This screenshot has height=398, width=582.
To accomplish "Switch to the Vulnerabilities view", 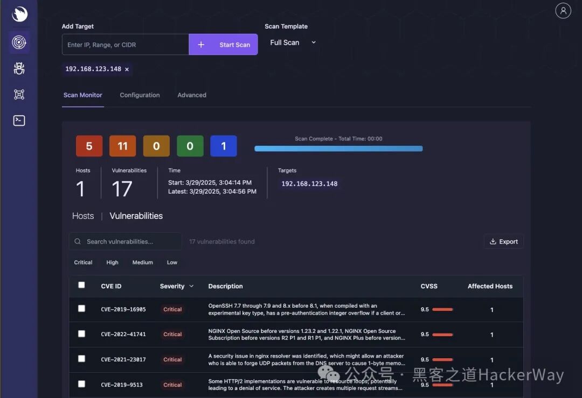I will pyautogui.click(x=136, y=216).
